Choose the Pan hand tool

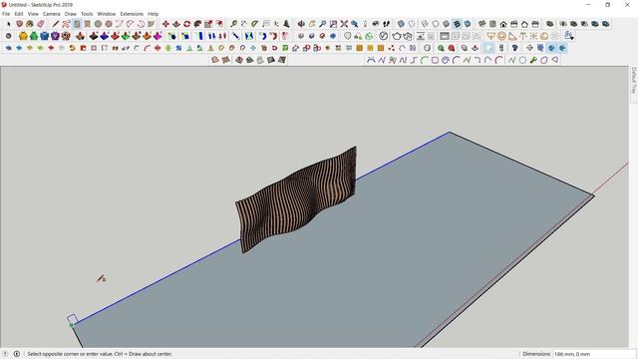pos(312,24)
